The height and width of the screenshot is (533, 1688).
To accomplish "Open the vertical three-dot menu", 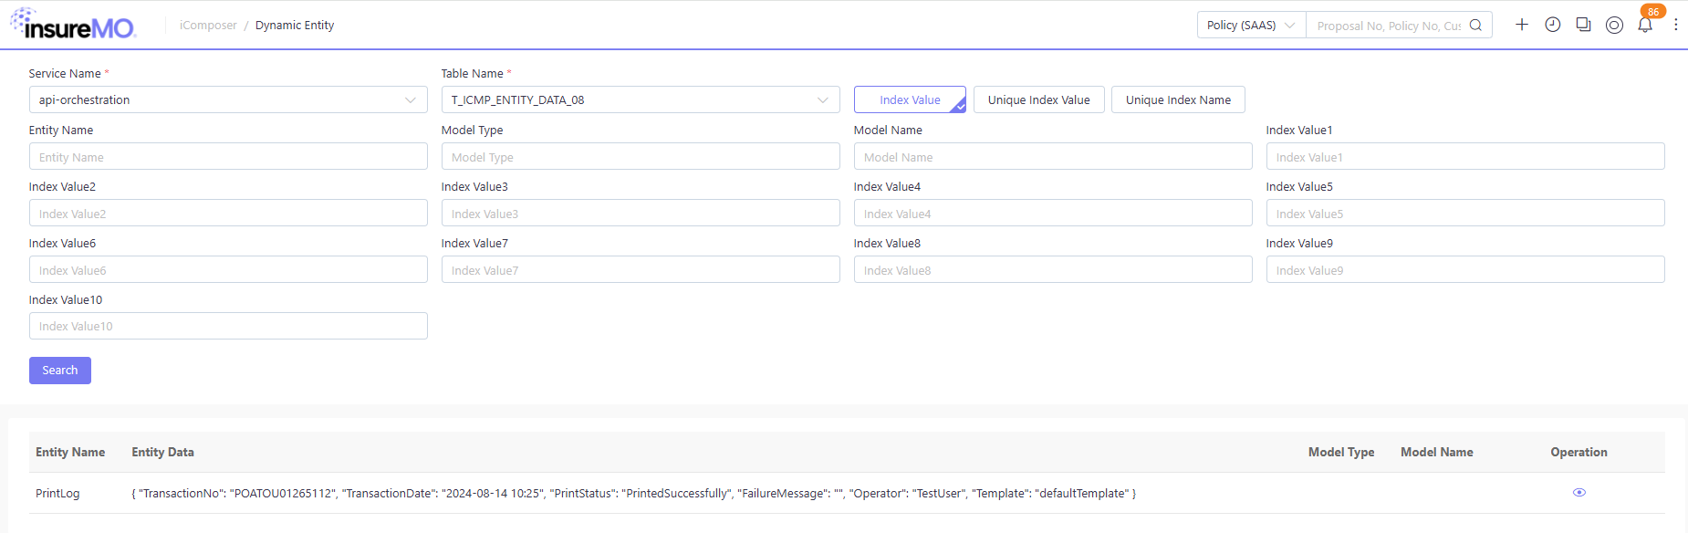I will pyautogui.click(x=1676, y=25).
